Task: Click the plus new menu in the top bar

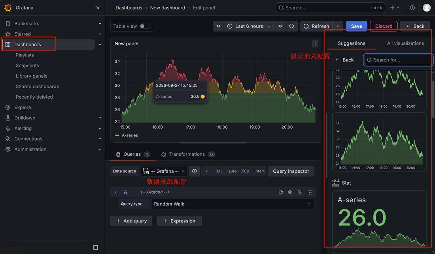Action: pyautogui.click(x=395, y=8)
